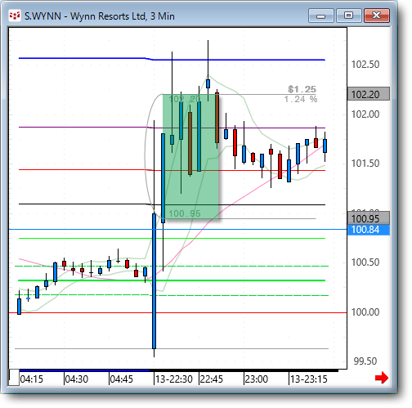This screenshot has width=412, height=408.
Task: Click the red arrow at bottom right
Action: (382, 378)
